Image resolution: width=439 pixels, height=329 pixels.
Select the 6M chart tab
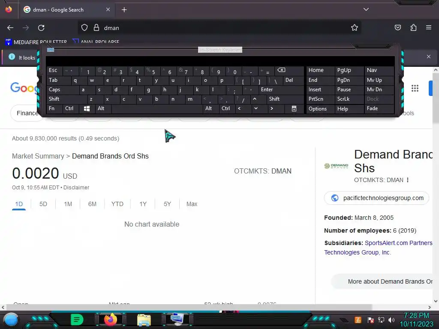click(92, 204)
